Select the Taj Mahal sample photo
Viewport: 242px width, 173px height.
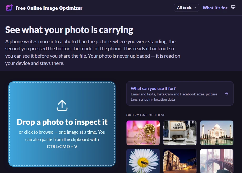pos(217,133)
